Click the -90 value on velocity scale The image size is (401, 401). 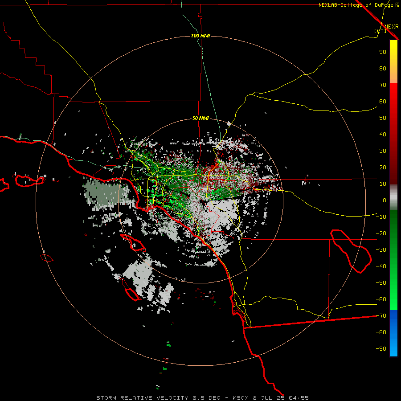381,349
